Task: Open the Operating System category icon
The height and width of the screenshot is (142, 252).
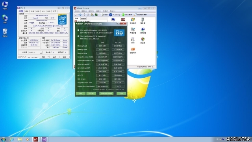Action: pos(133,21)
